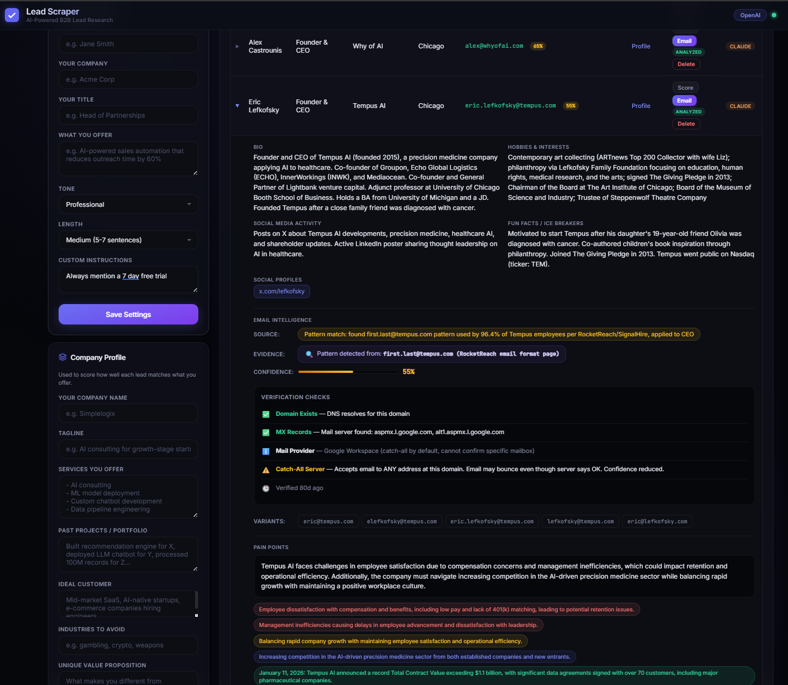Click the January 11, 2026 news tag

(504, 676)
